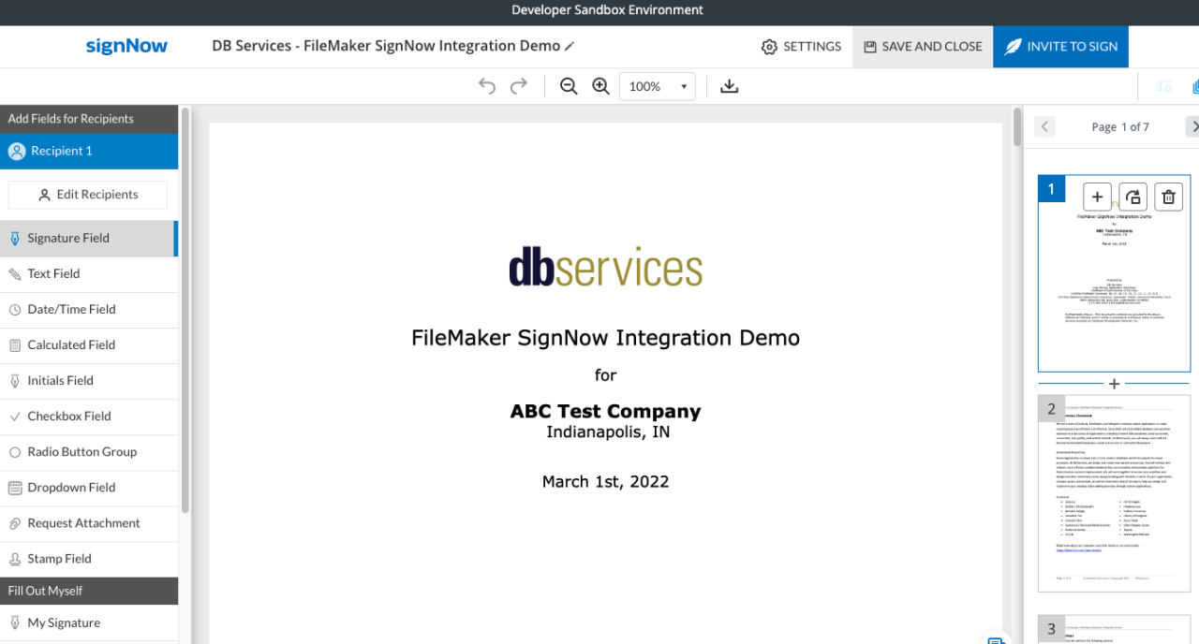
Task: Select the Checkbox Field tool
Action: click(89, 416)
